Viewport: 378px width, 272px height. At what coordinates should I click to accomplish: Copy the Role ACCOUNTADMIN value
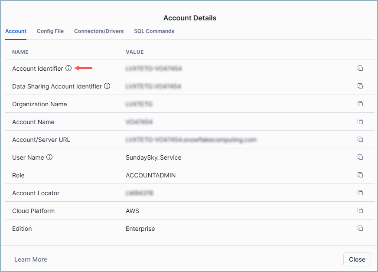(360, 175)
